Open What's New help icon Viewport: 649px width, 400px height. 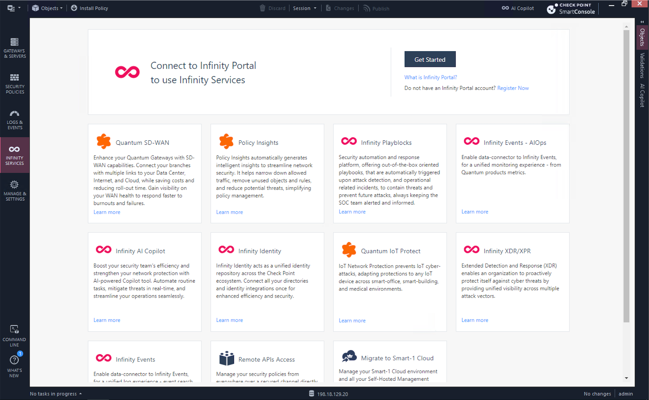[14, 360]
